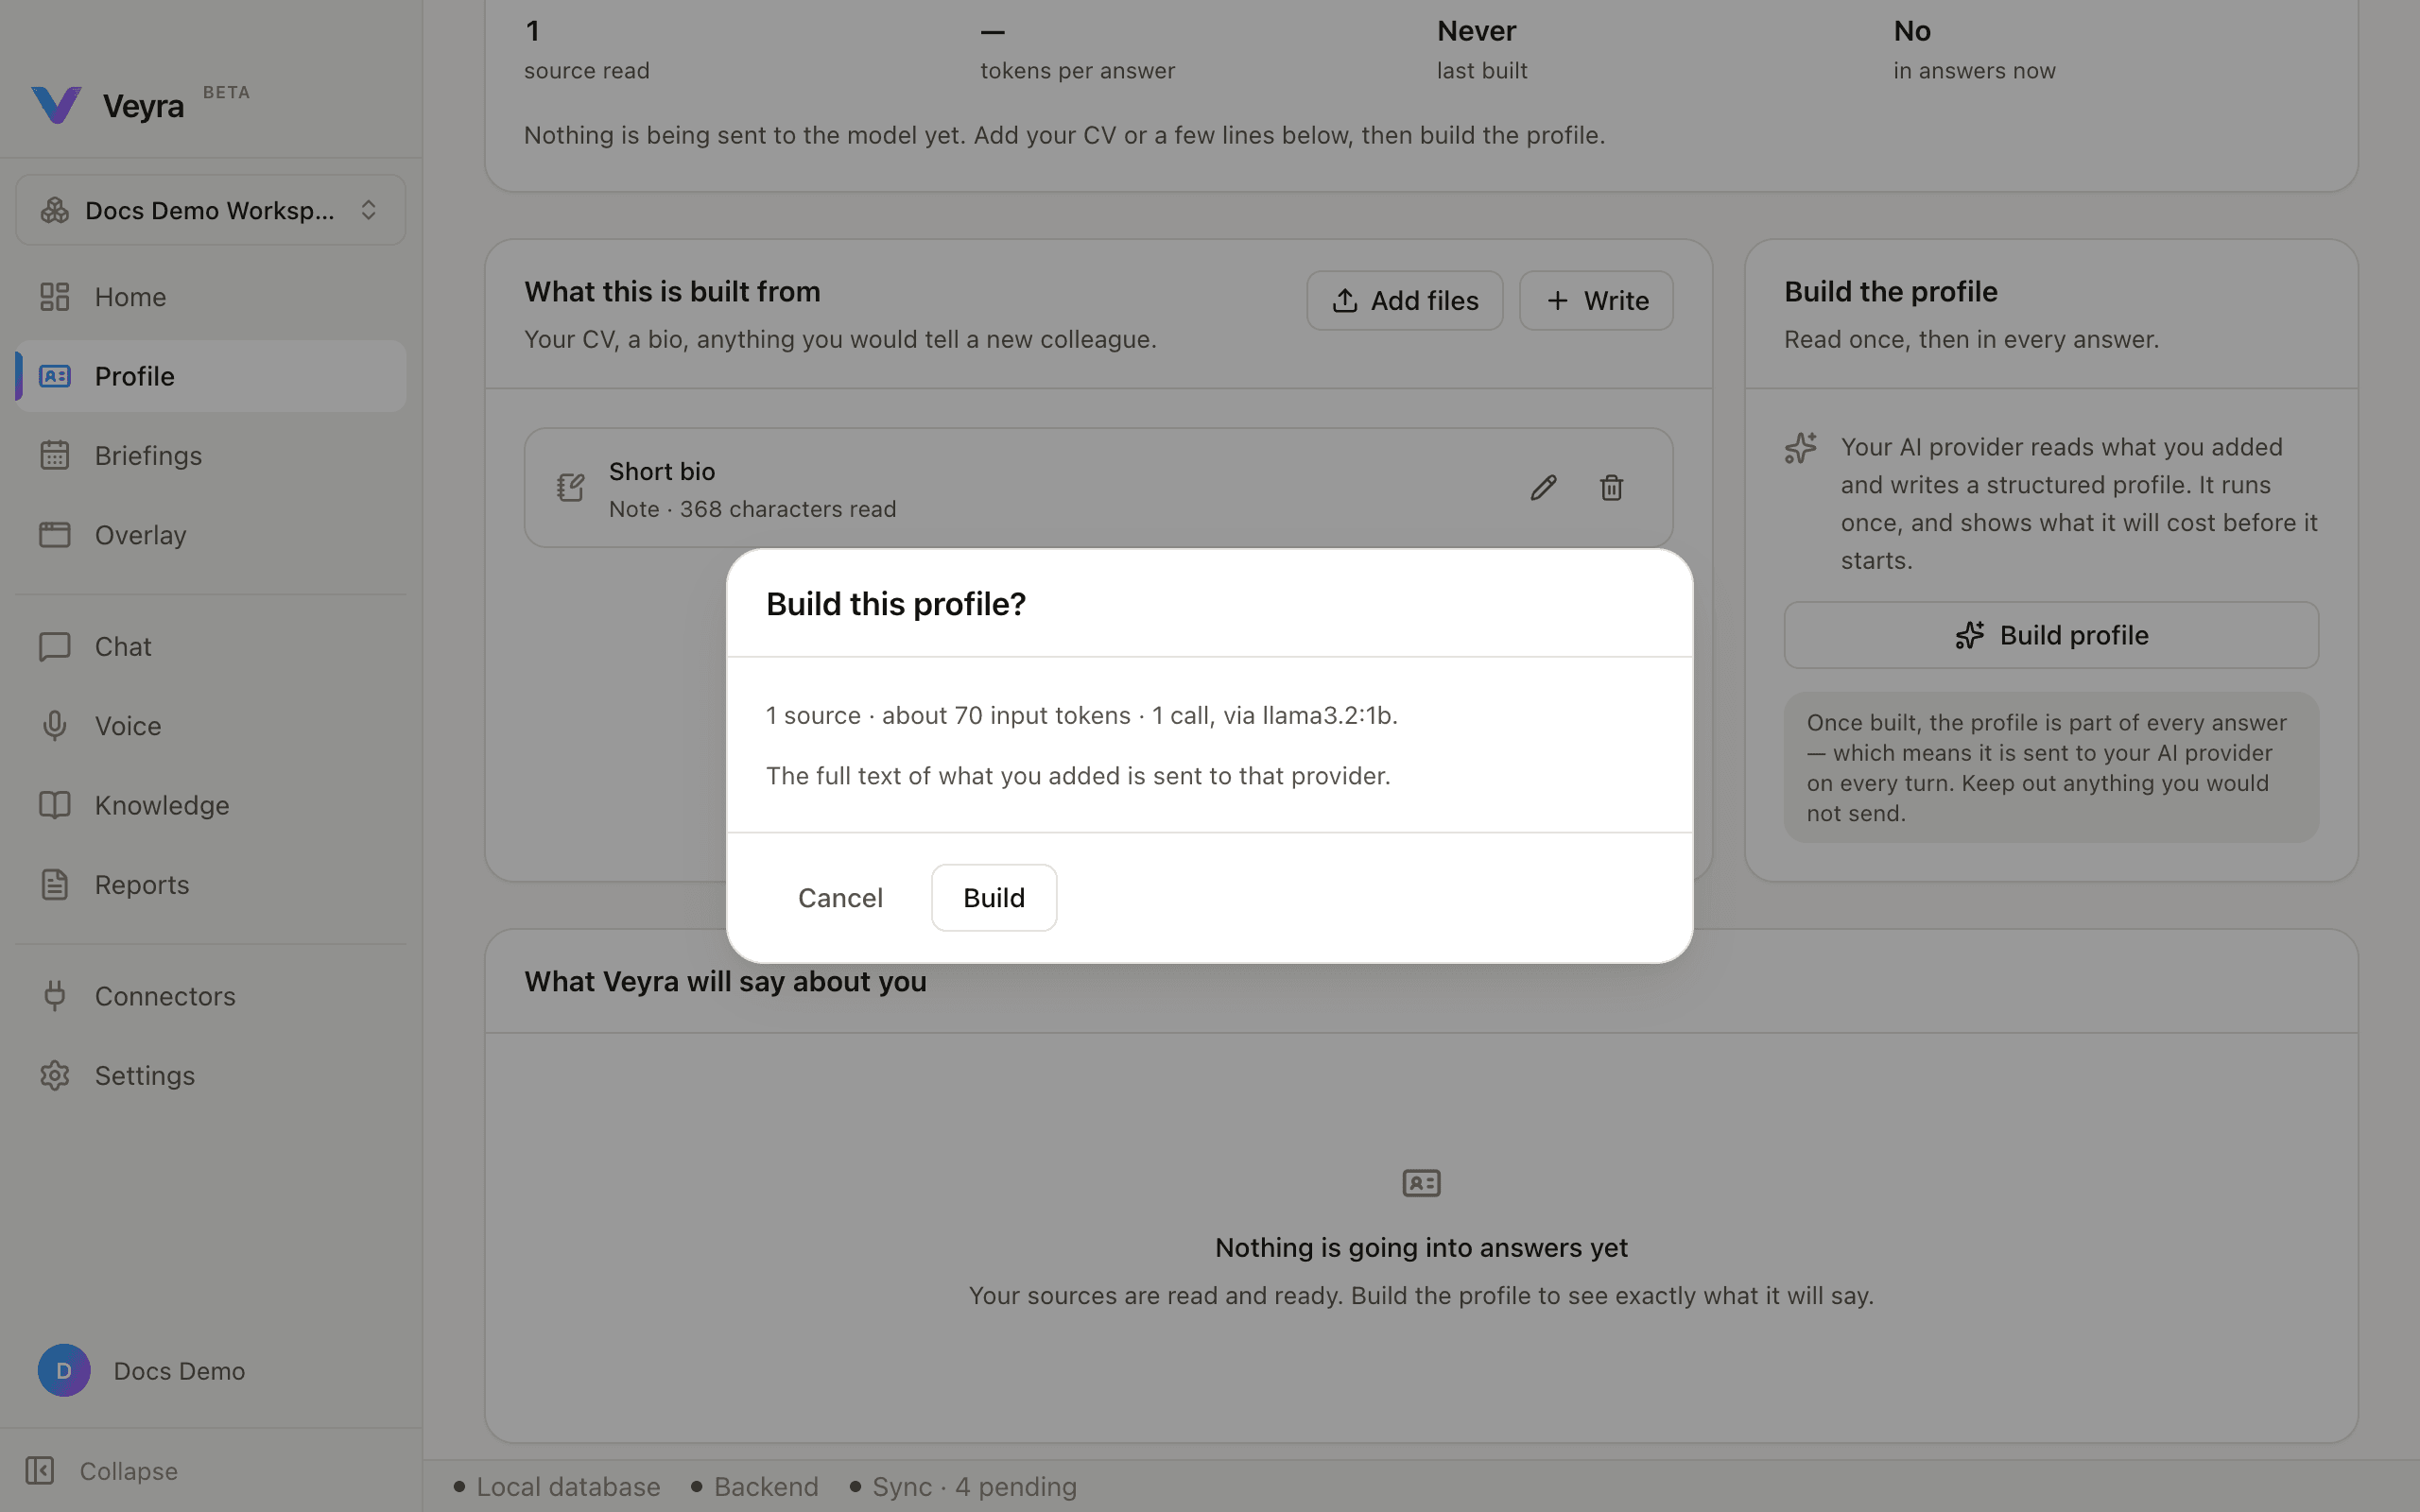This screenshot has width=2420, height=1512.
Task: Click the Build profile button in right panel
Action: point(2051,635)
